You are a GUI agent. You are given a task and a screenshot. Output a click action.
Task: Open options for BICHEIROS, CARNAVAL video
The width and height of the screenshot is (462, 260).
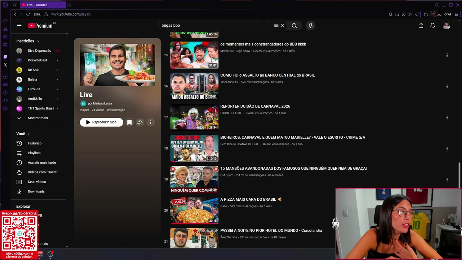(x=447, y=149)
